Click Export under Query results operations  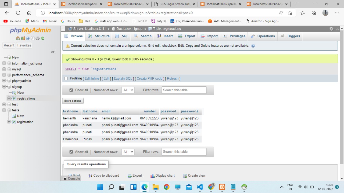pyautogui.click(x=135, y=176)
